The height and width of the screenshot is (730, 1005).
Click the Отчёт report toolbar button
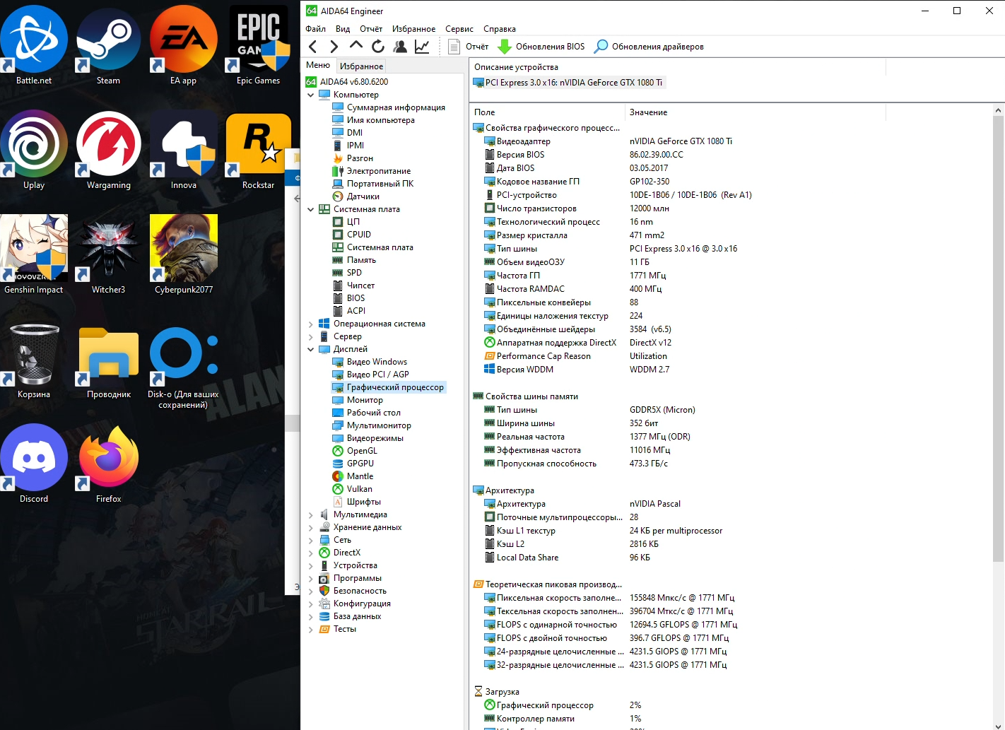click(x=469, y=47)
